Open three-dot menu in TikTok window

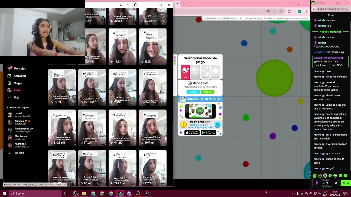pyautogui.click(x=143, y=5)
